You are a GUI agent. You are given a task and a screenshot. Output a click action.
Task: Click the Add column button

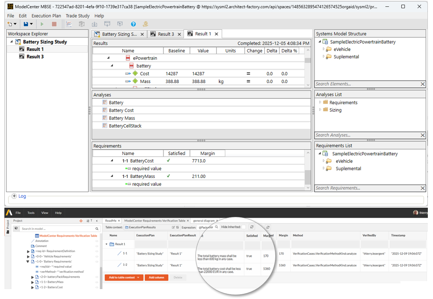tap(157, 278)
